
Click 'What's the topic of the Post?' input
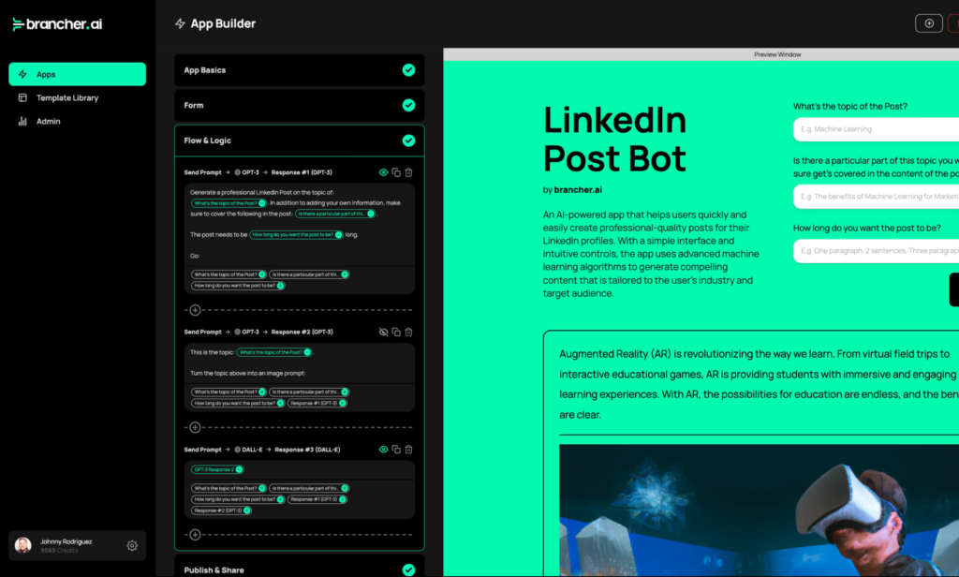tap(876, 129)
